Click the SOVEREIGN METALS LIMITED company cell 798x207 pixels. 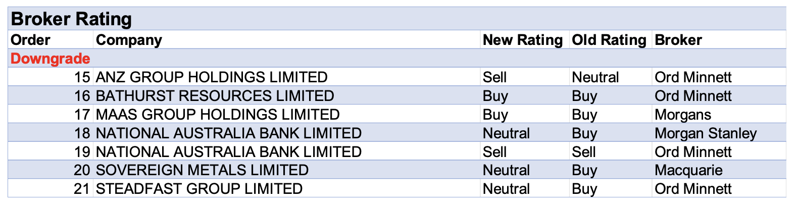coord(202,170)
